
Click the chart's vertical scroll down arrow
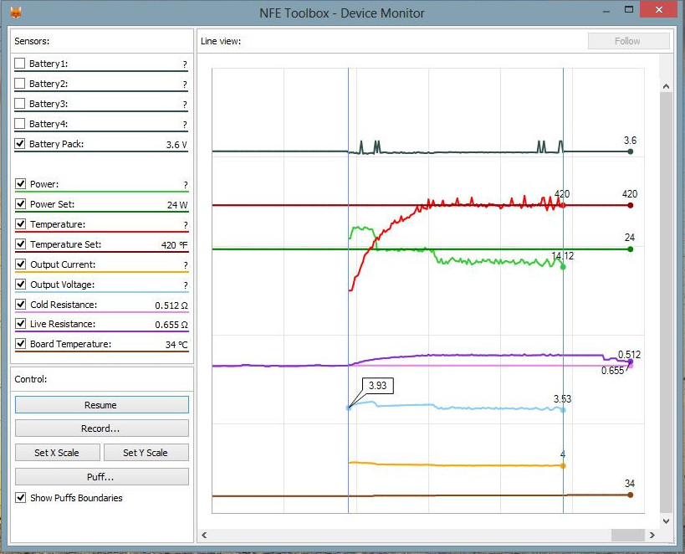click(x=666, y=521)
